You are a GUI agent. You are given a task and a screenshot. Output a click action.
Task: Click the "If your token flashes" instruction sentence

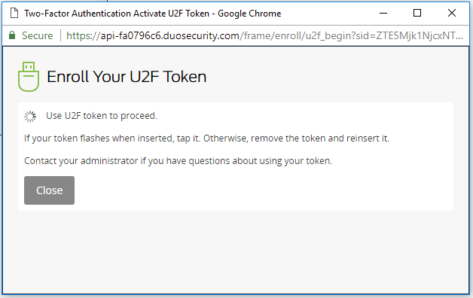tap(206, 138)
